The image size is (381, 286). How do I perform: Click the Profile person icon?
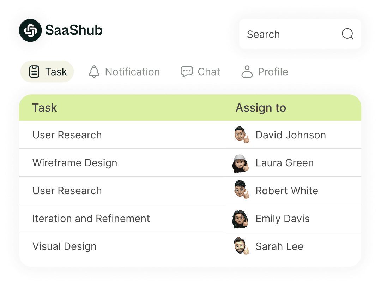tap(247, 72)
